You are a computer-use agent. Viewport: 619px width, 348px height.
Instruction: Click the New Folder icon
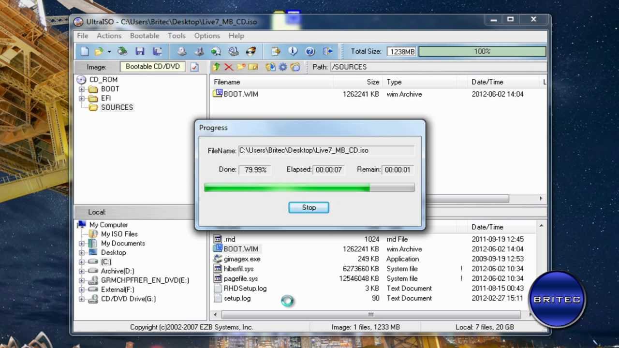[241, 67]
